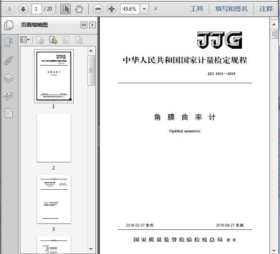
Task: Click document scroll up arrow
Action: tap(274, 25)
